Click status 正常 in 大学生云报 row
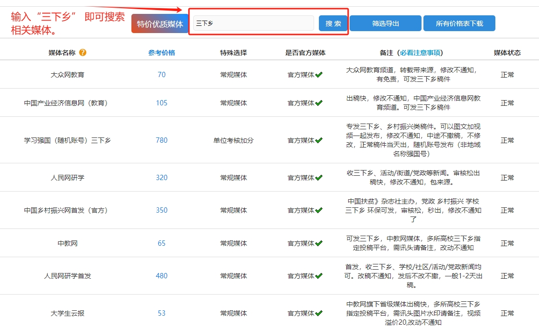539x330 pixels. 507,313
